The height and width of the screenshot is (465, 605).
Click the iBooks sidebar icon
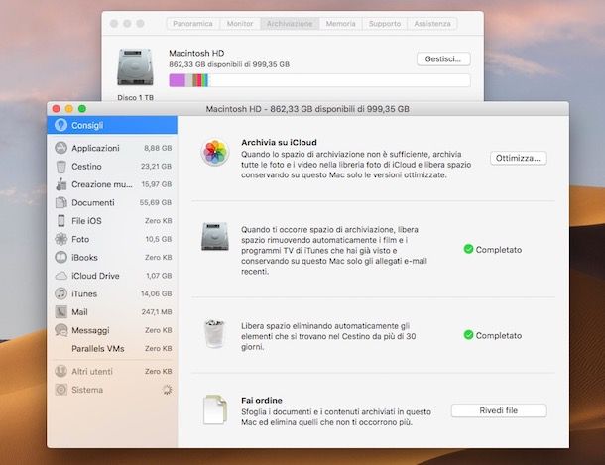pyautogui.click(x=60, y=257)
